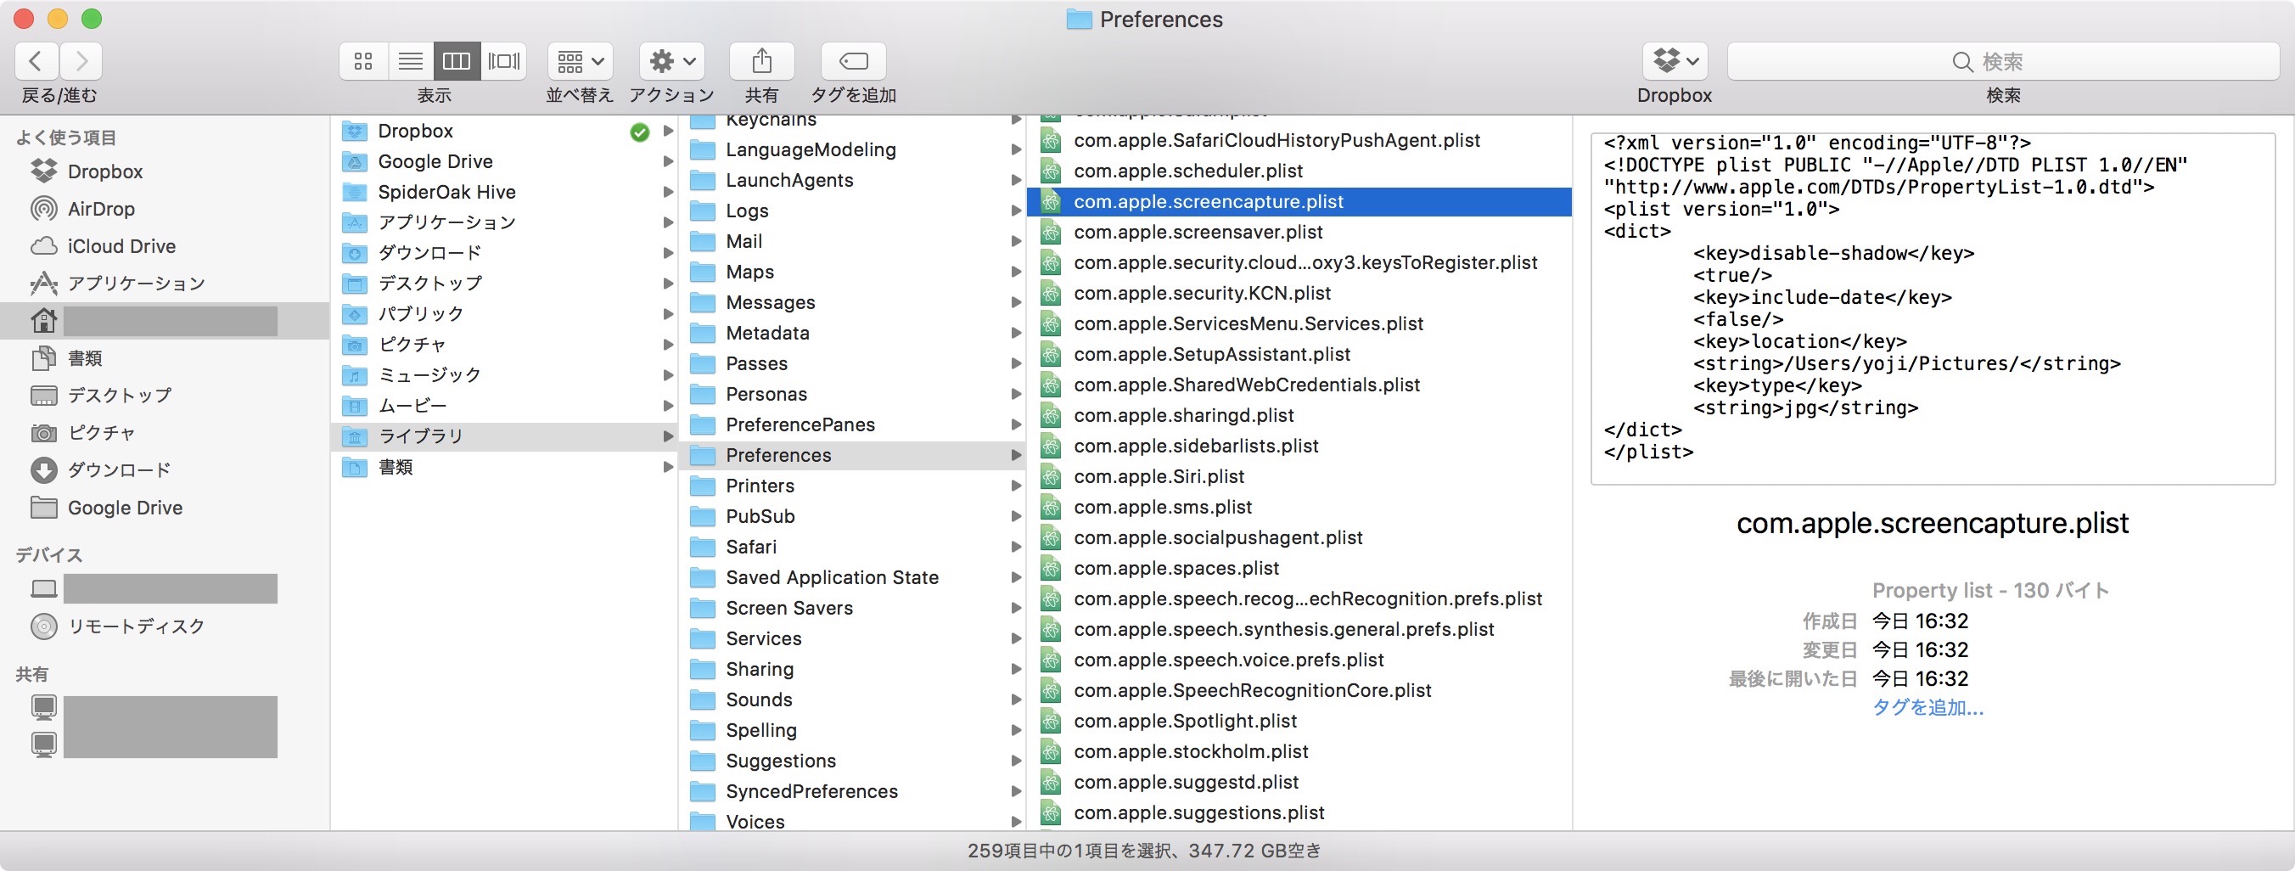Screen dimensions: 2295x871
Task: Open the Dropbox toolbar dropdown
Action: [x=1675, y=61]
